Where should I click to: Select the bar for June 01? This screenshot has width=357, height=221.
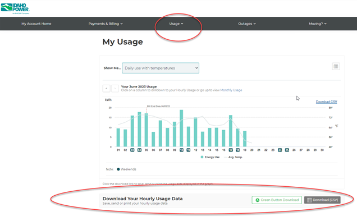[118, 137]
